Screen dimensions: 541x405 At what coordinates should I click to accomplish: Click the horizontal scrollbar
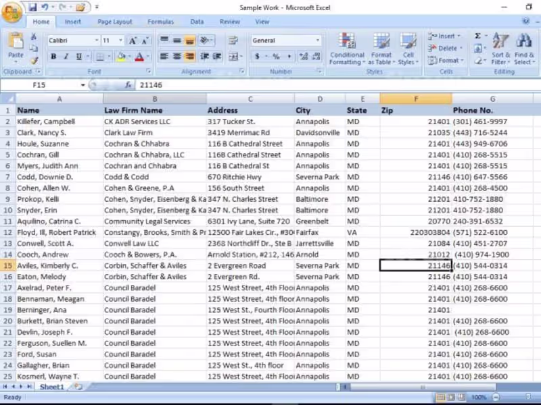pos(423,387)
